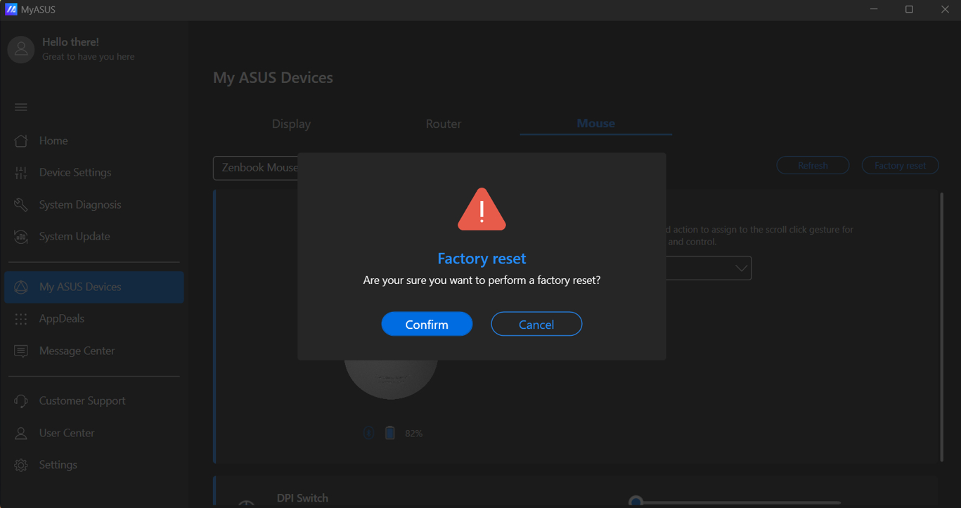Select My ASUS Devices sidebar item
The image size is (961, 508).
click(x=94, y=287)
